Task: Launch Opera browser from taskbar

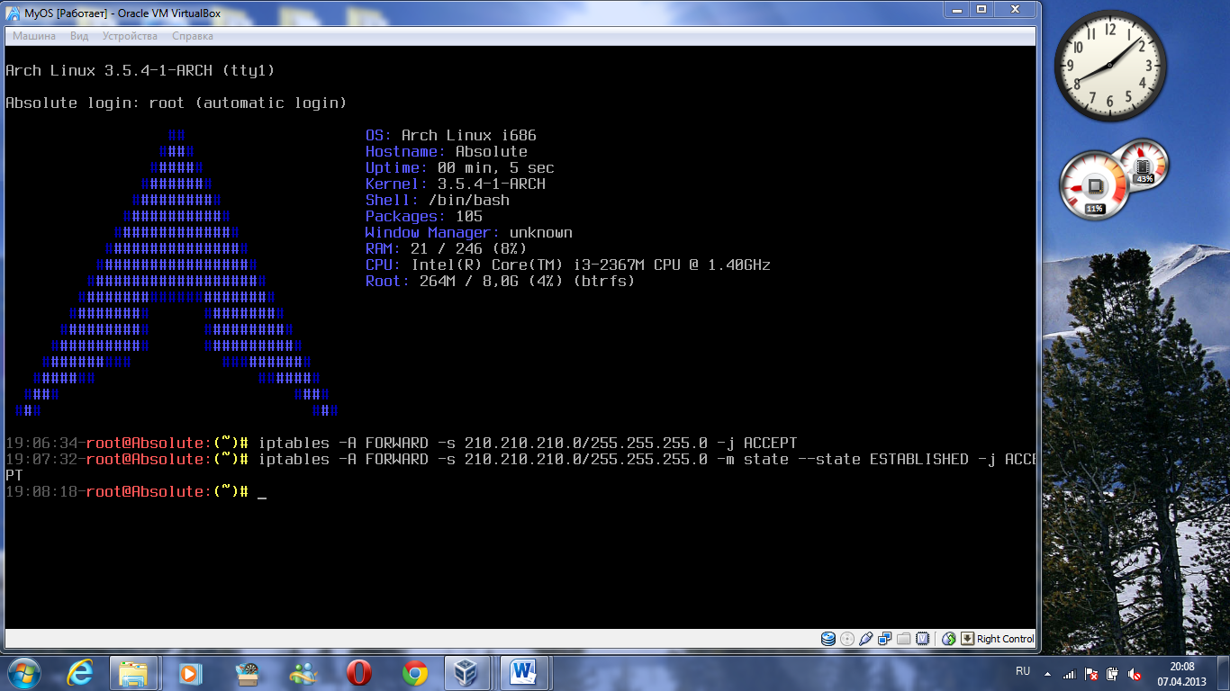Action: click(358, 673)
